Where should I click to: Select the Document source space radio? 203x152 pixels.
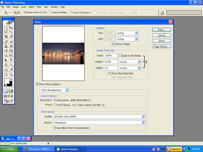click(x=55, y=100)
